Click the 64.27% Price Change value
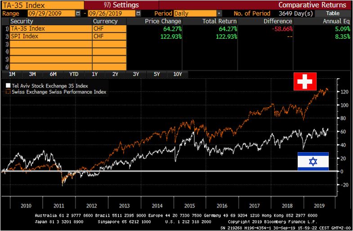This screenshot has height=231, width=353. click(172, 29)
